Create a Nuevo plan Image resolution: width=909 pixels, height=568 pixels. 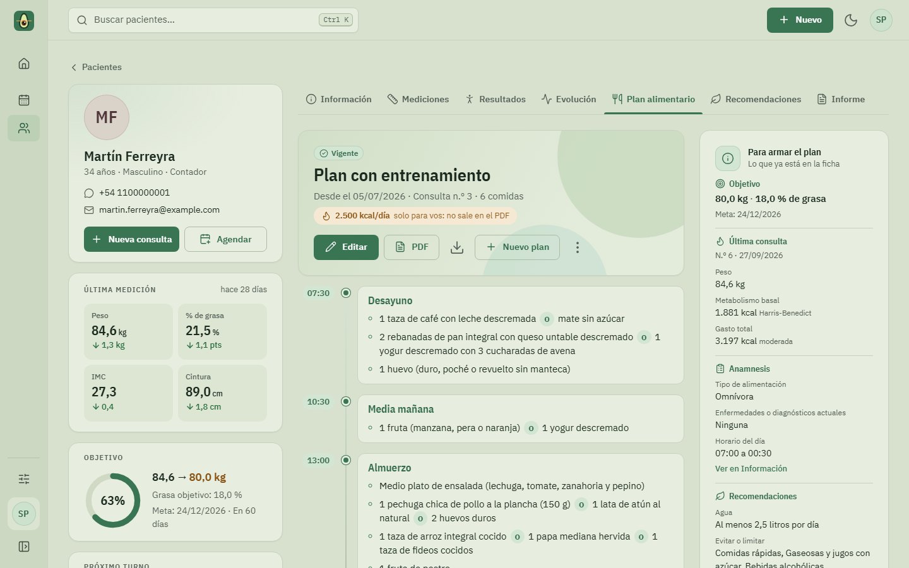518,247
